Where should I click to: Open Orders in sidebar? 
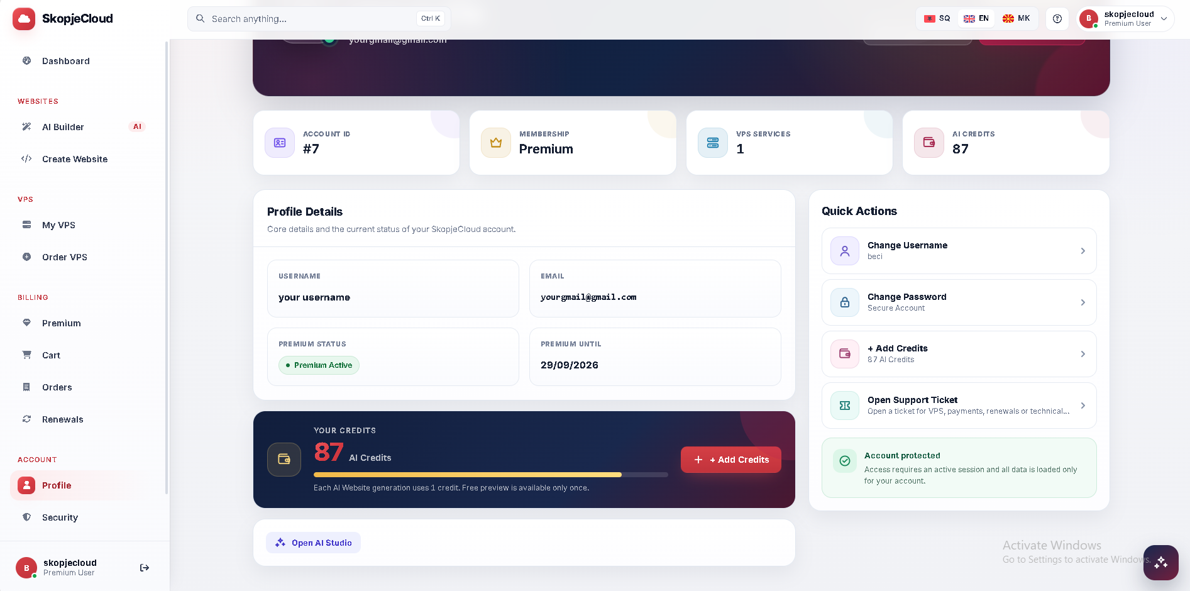pos(83,387)
